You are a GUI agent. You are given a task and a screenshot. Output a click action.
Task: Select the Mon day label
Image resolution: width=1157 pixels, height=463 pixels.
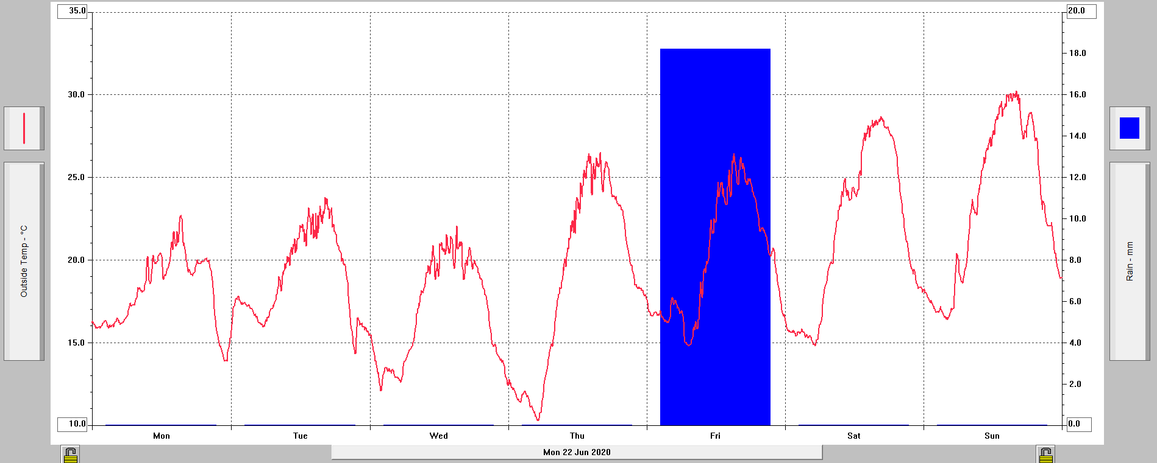point(162,436)
